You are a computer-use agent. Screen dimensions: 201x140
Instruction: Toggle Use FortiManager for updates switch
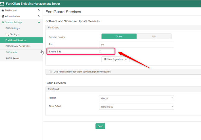pyautogui.click(x=50, y=72)
